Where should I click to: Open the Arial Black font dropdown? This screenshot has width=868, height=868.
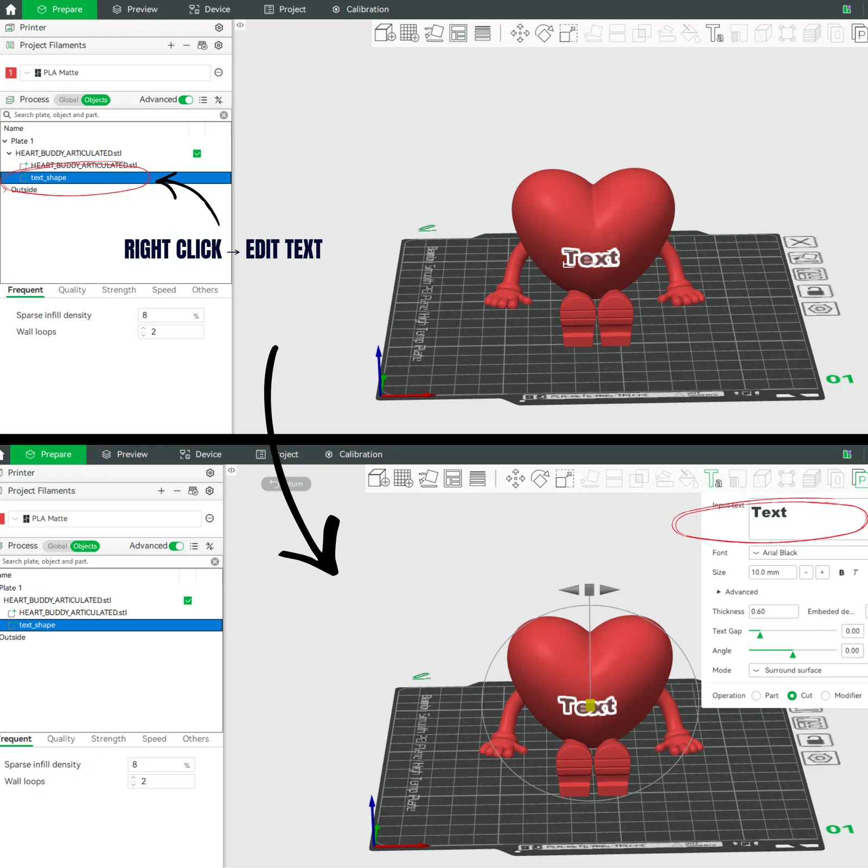[808, 553]
